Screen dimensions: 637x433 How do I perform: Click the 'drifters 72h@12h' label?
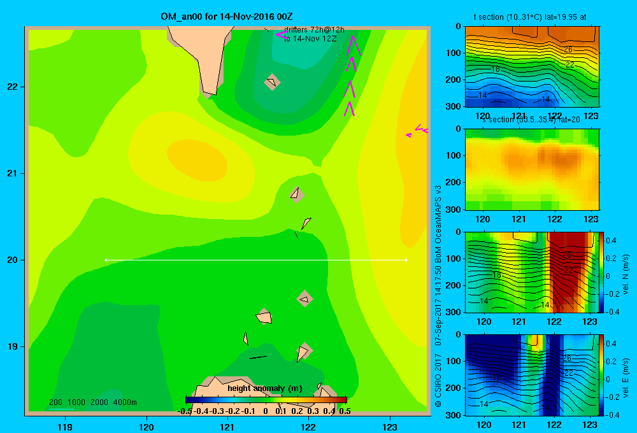click(x=314, y=30)
